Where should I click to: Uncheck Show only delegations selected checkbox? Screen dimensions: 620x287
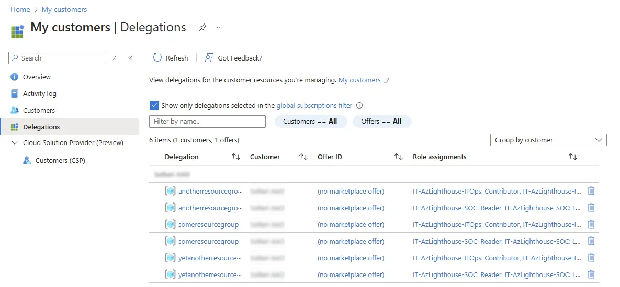154,105
